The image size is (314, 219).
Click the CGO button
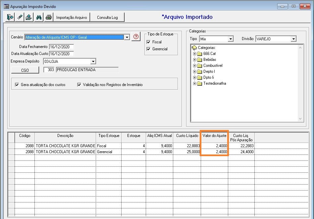pyautogui.click(x=25, y=70)
